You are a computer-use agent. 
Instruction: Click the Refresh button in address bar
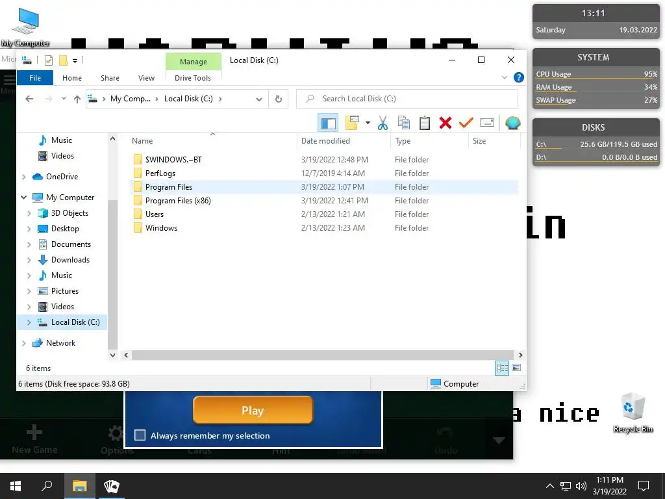click(x=278, y=99)
